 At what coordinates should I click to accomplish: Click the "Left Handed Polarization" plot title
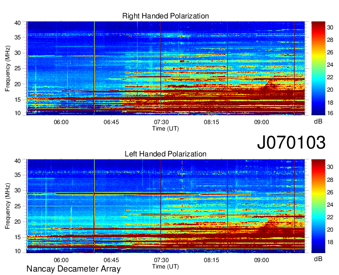166,154
